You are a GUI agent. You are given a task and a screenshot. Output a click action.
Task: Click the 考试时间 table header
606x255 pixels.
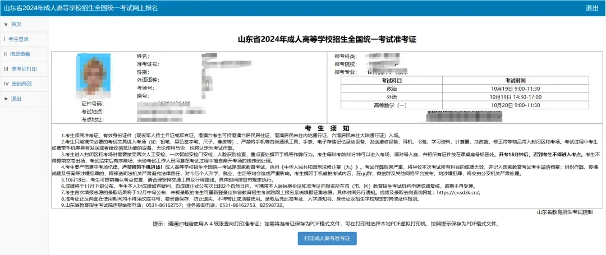pos(515,81)
